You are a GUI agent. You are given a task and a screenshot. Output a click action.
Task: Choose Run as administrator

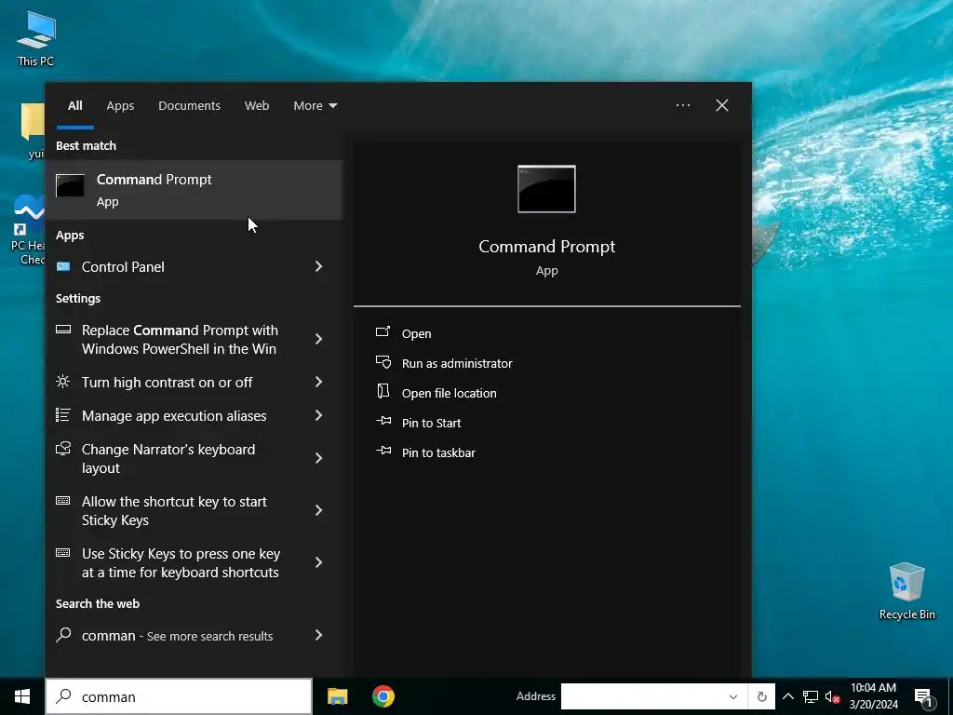[457, 363]
